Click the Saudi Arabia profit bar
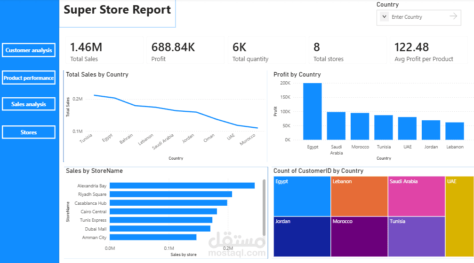The height and width of the screenshot is (263, 474). click(336, 126)
